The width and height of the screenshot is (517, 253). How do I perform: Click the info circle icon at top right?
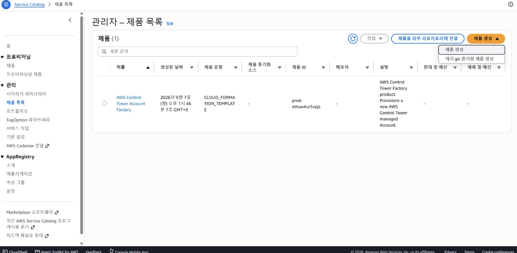coord(511,5)
